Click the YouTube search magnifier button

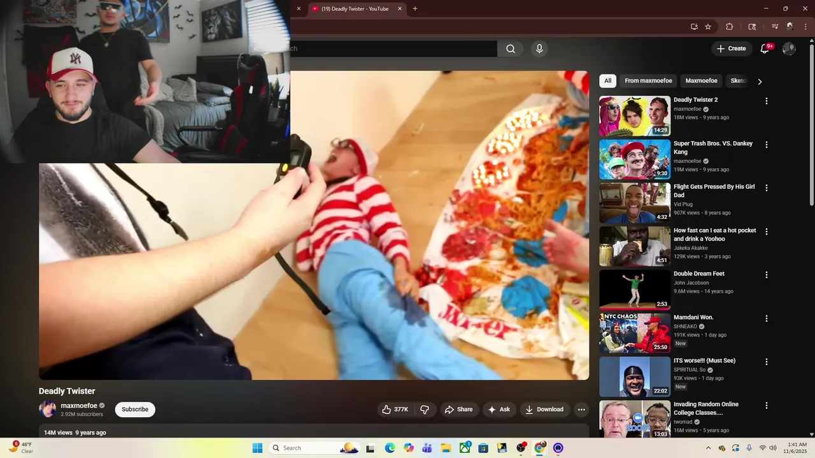(511, 49)
